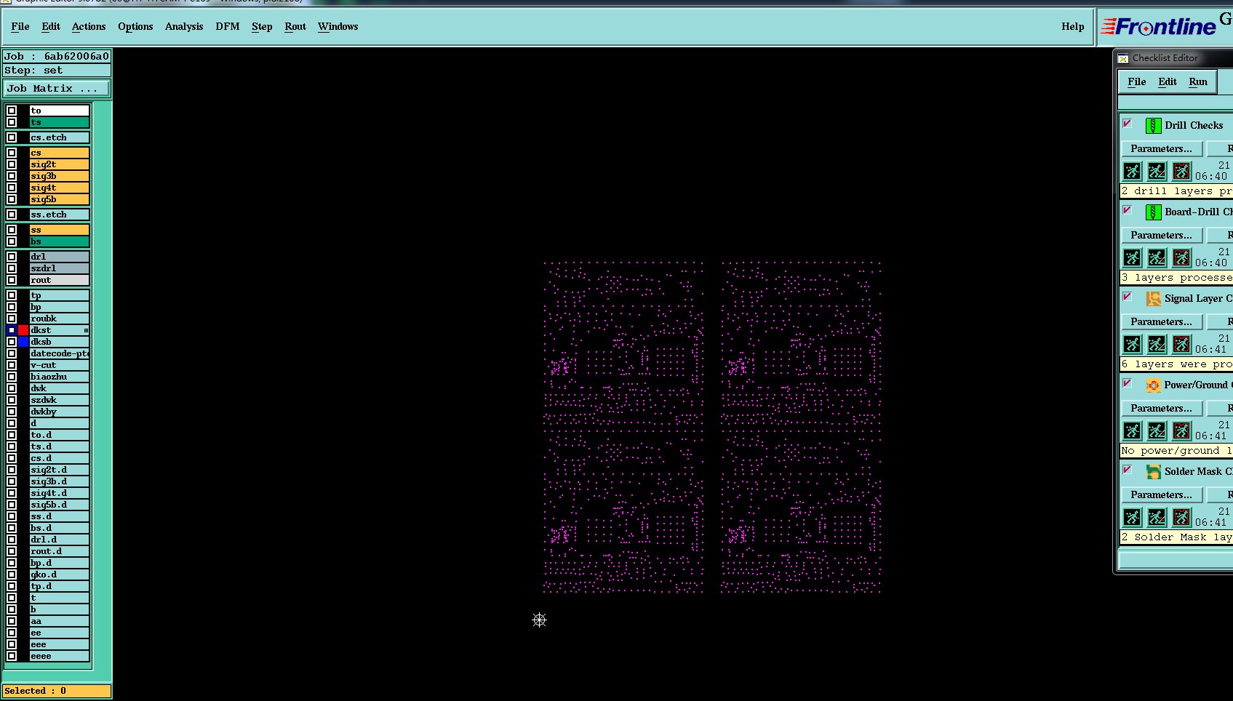The image size is (1233, 701).
Task: Click Power/Ground running-man icon with red arrow
Action: pyautogui.click(x=1157, y=430)
